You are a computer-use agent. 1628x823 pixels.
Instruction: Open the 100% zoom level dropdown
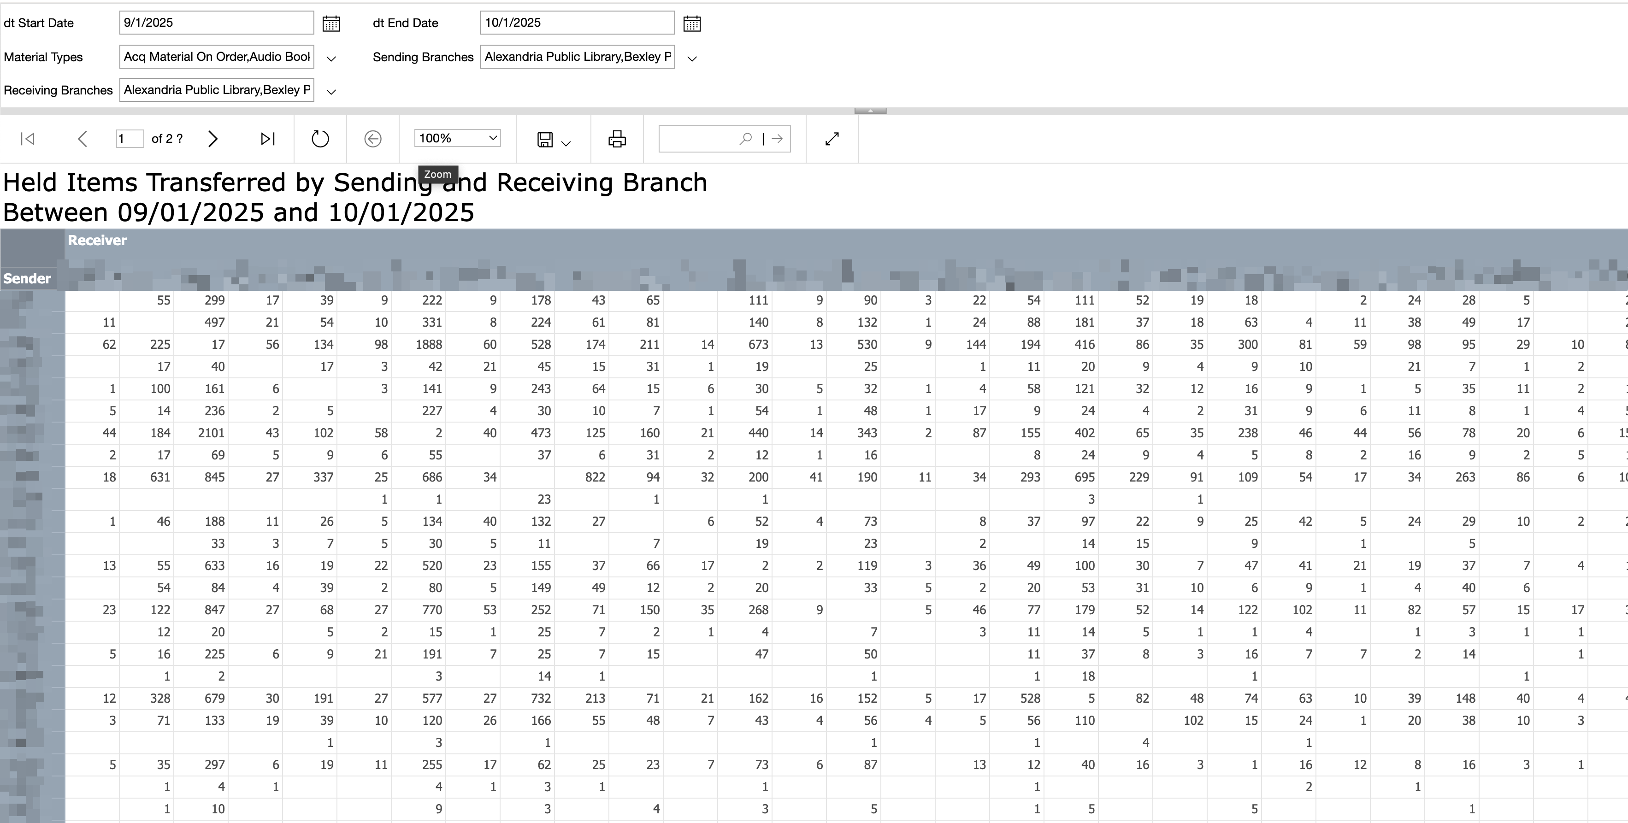coord(458,138)
